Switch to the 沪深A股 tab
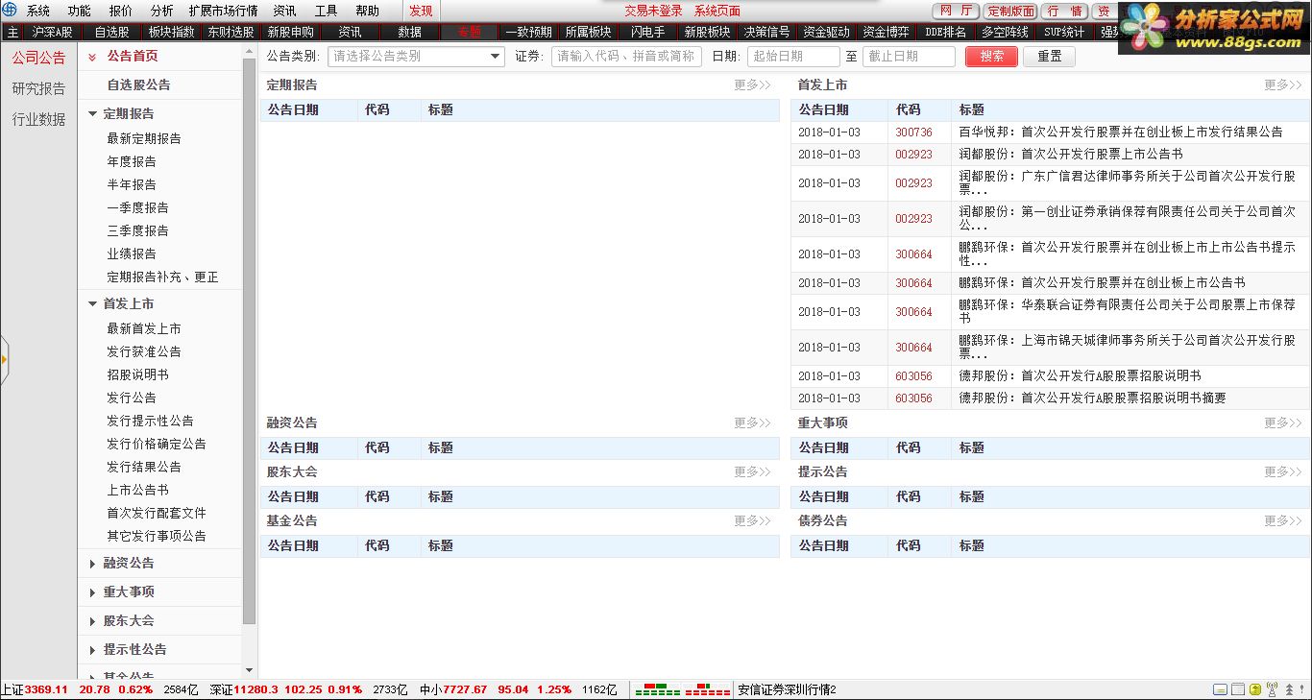The image size is (1312, 700). [52, 32]
